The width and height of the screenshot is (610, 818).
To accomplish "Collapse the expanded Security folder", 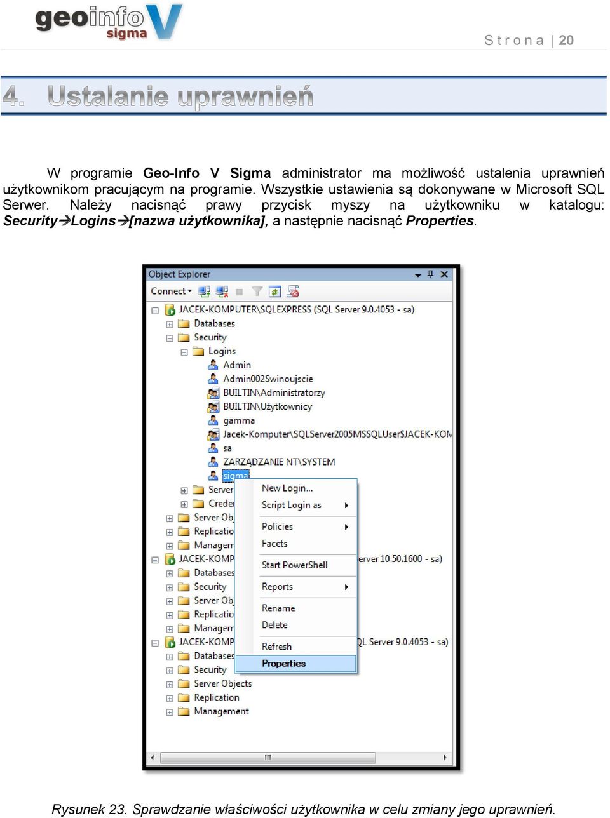I will [x=170, y=339].
